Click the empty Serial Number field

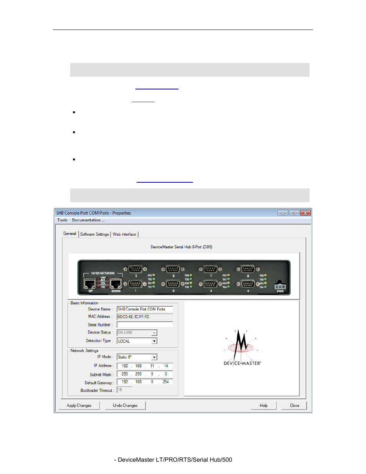point(145,325)
